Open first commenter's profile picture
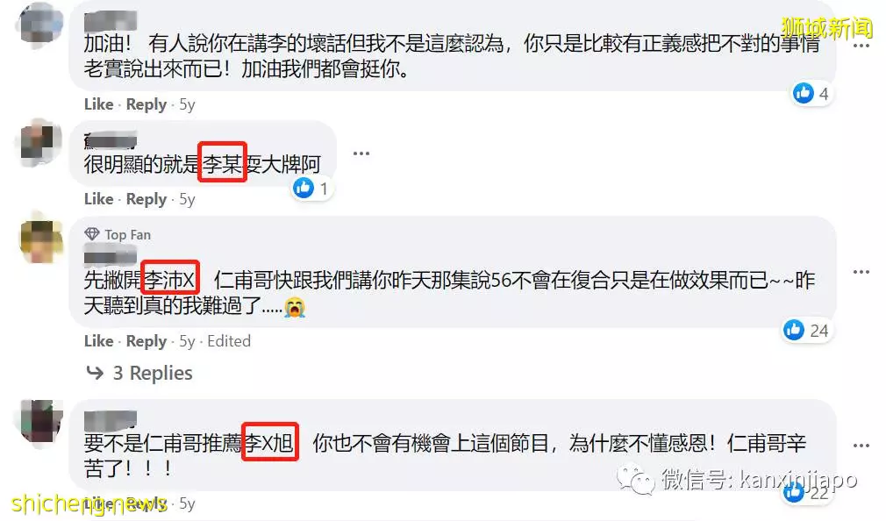886x521 pixels. 39,24
